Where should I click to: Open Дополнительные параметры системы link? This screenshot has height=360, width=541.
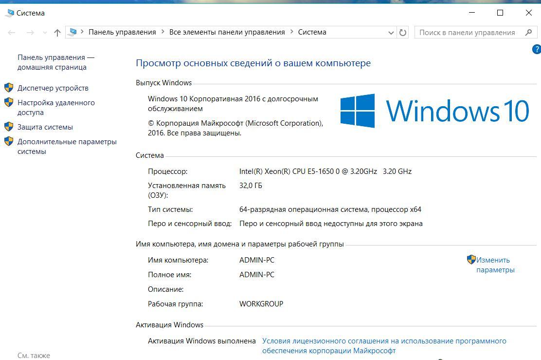coord(67,147)
